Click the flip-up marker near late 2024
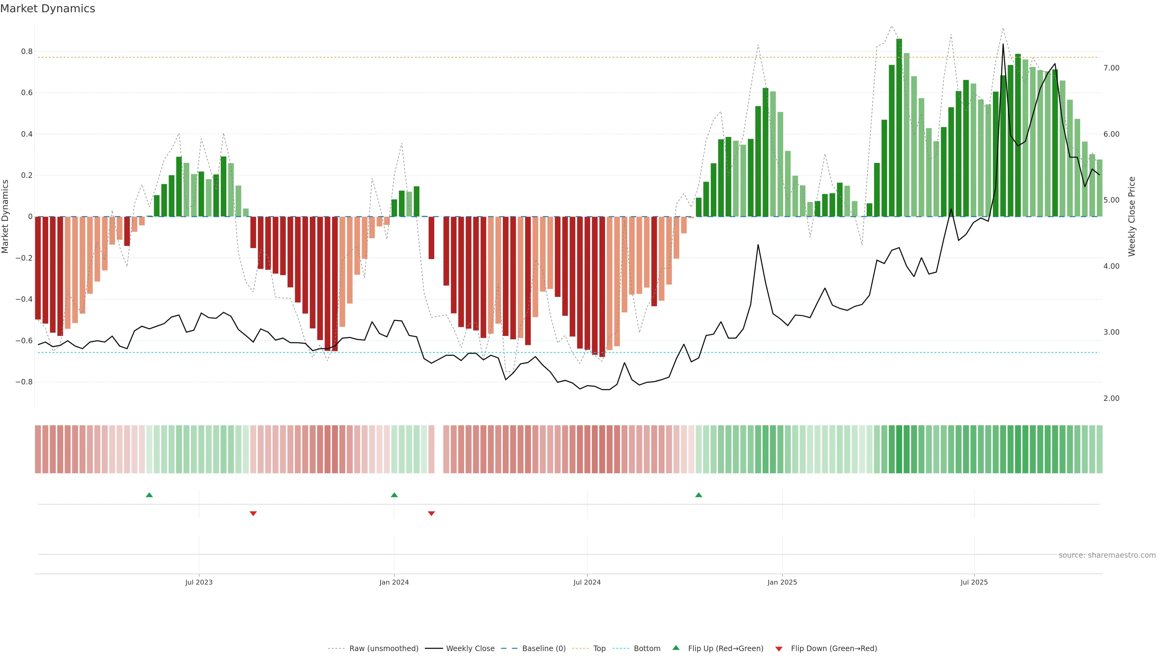The width and height of the screenshot is (1171, 659). pos(699,495)
